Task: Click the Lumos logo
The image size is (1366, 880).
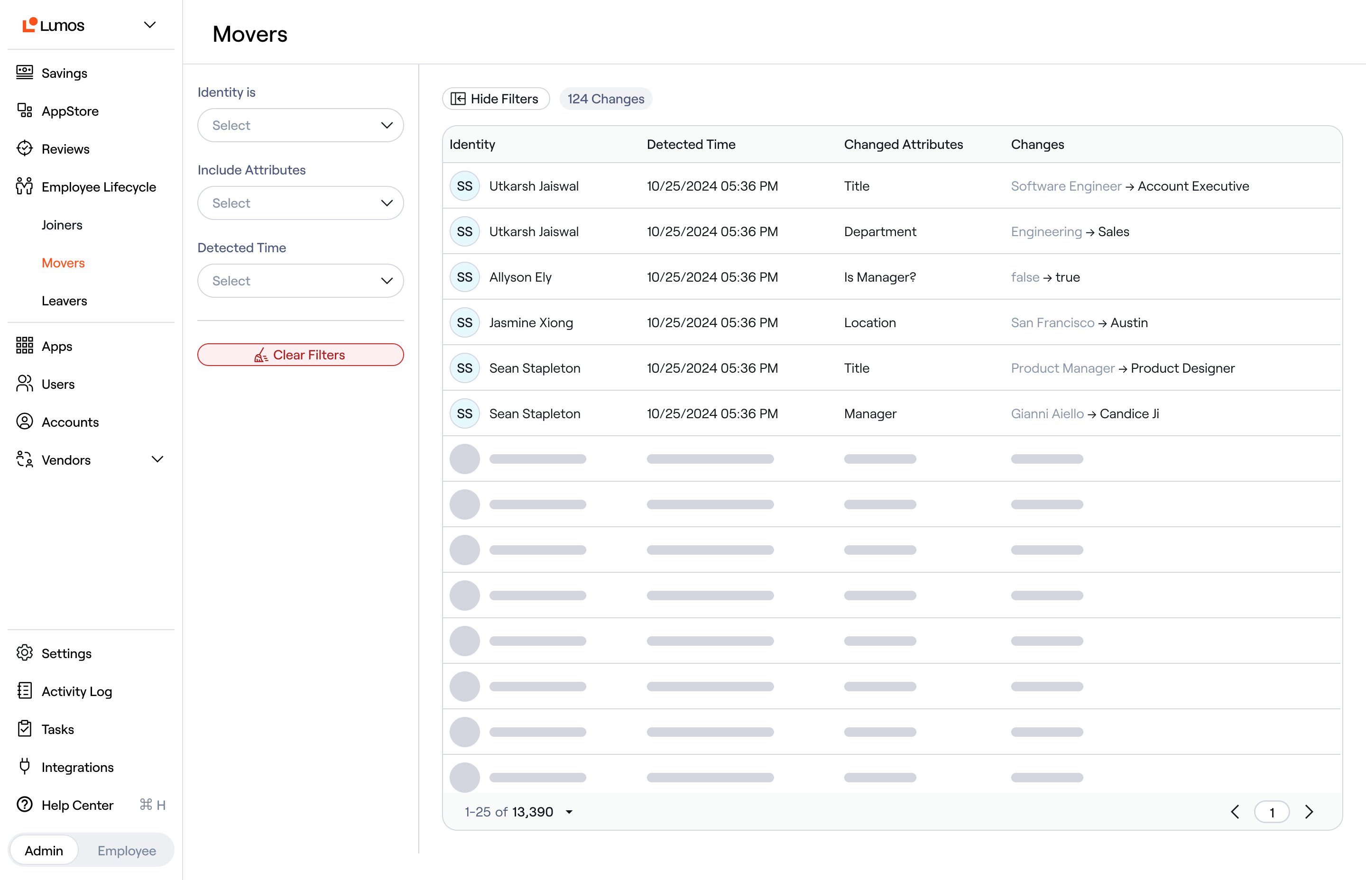Action: pyautogui.click(x=53, y=25)
